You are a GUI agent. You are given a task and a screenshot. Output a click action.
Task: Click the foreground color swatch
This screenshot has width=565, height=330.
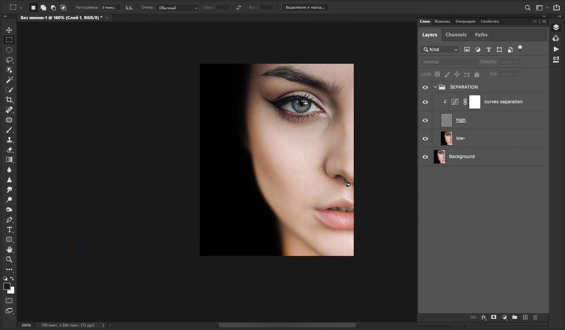[x=6, y=286]
